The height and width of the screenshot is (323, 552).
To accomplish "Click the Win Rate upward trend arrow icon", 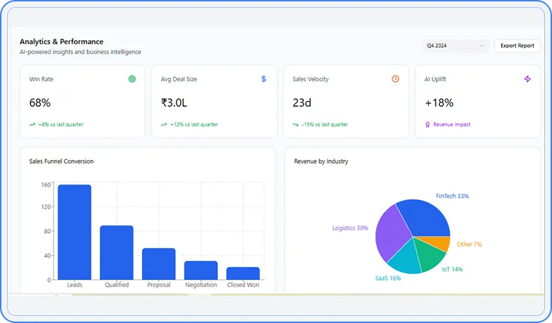I will (x=32, y=124).
